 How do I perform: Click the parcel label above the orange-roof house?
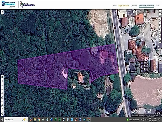point(78,72)
